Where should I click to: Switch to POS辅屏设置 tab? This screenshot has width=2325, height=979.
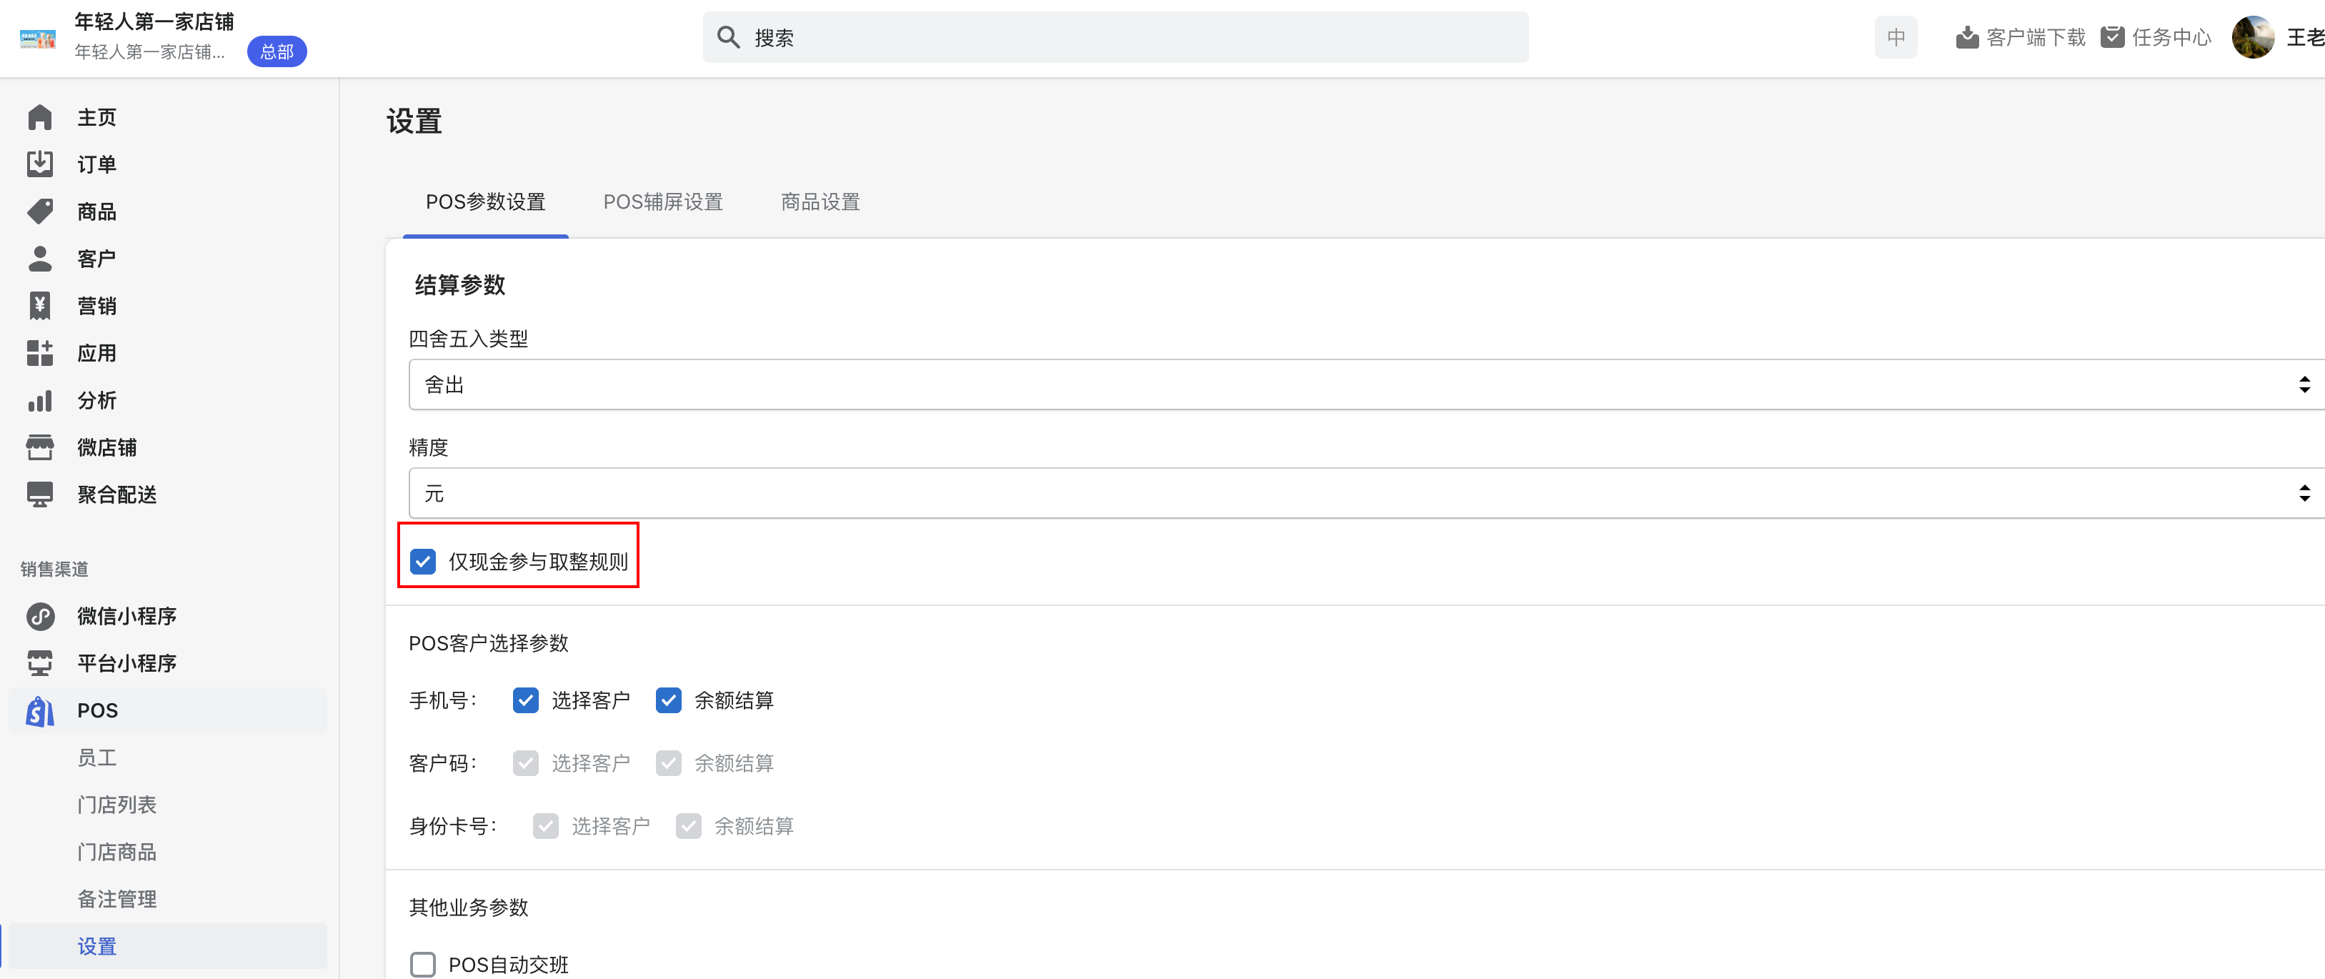click(x=663, y=202)
